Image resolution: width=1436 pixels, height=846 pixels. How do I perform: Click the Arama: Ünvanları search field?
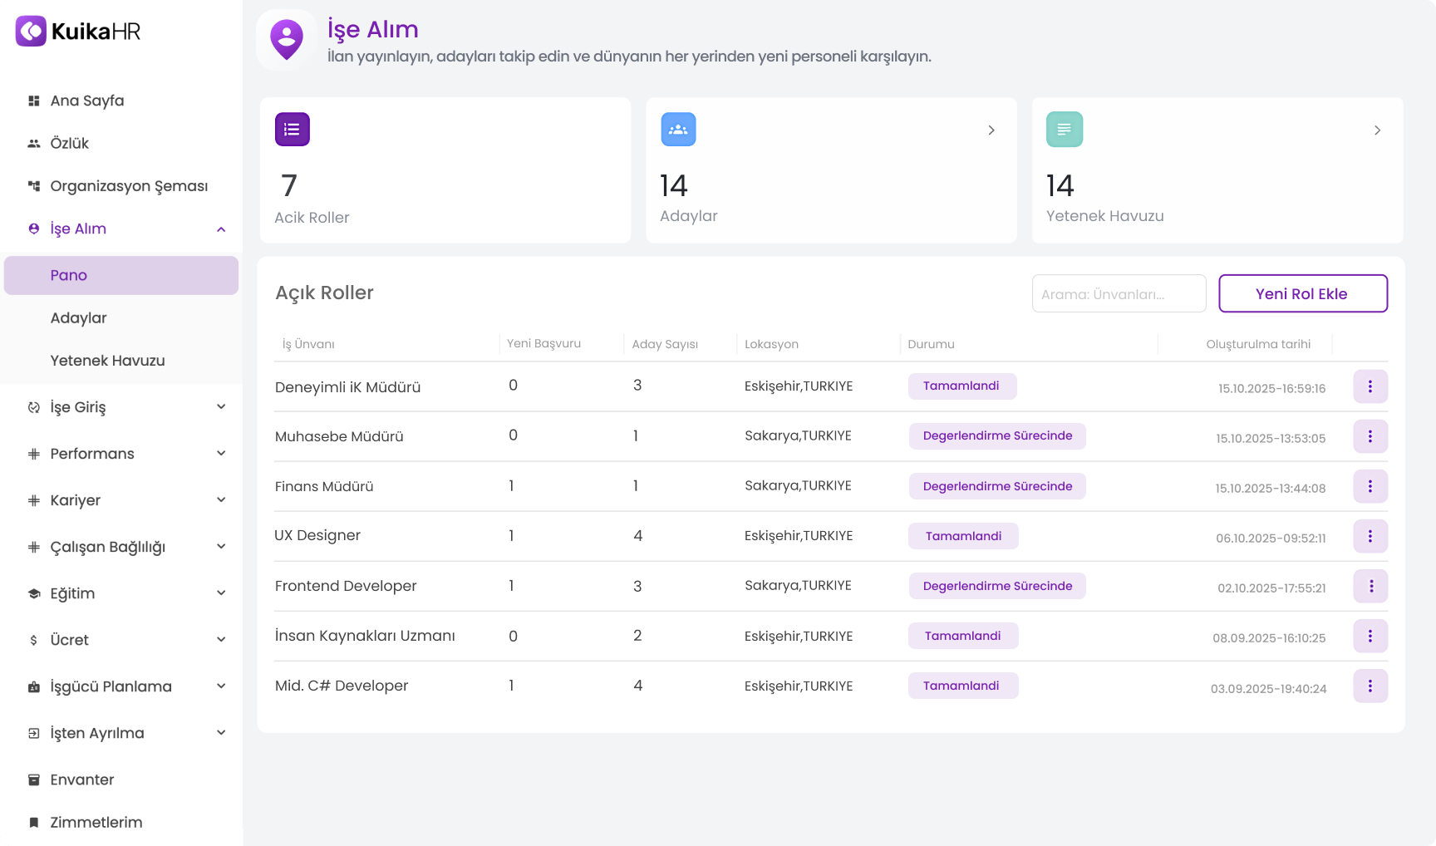pos(1119,293)
